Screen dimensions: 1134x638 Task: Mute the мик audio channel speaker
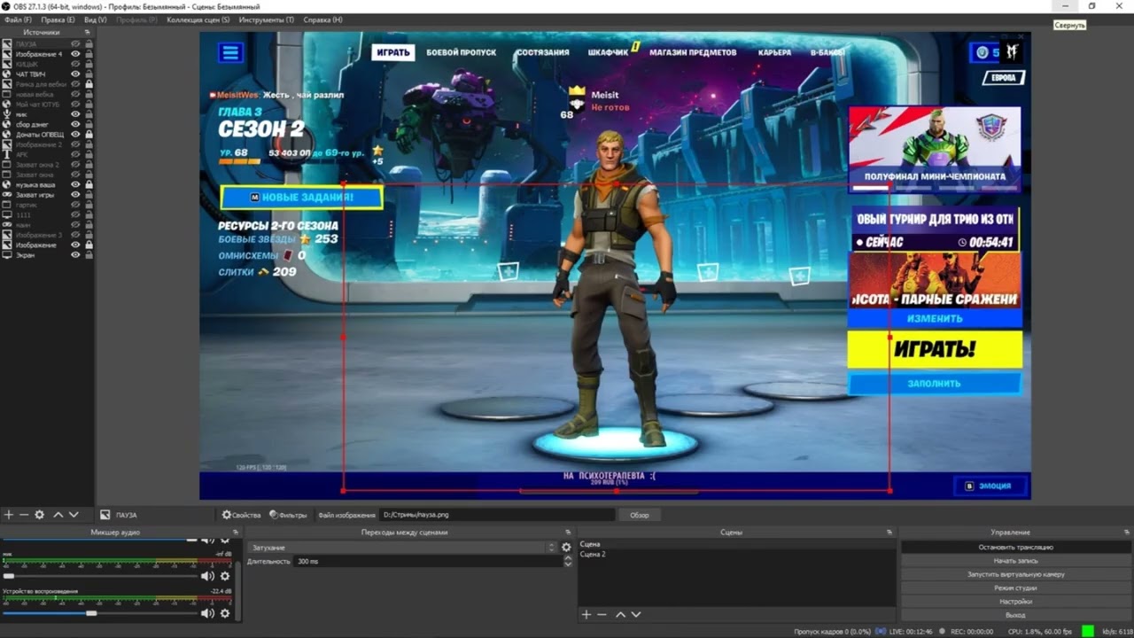click(207, 576)
